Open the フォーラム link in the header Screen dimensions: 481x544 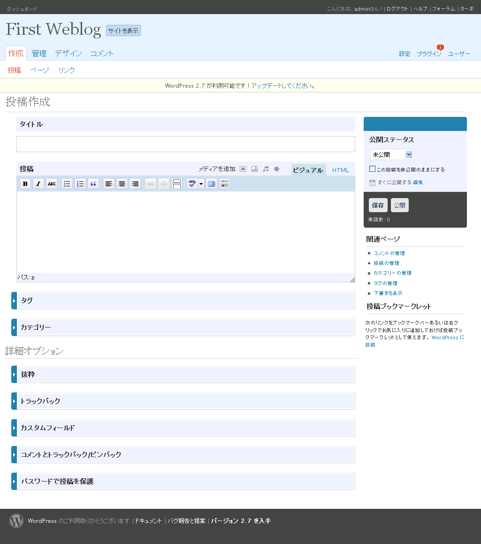click(443, 8)
